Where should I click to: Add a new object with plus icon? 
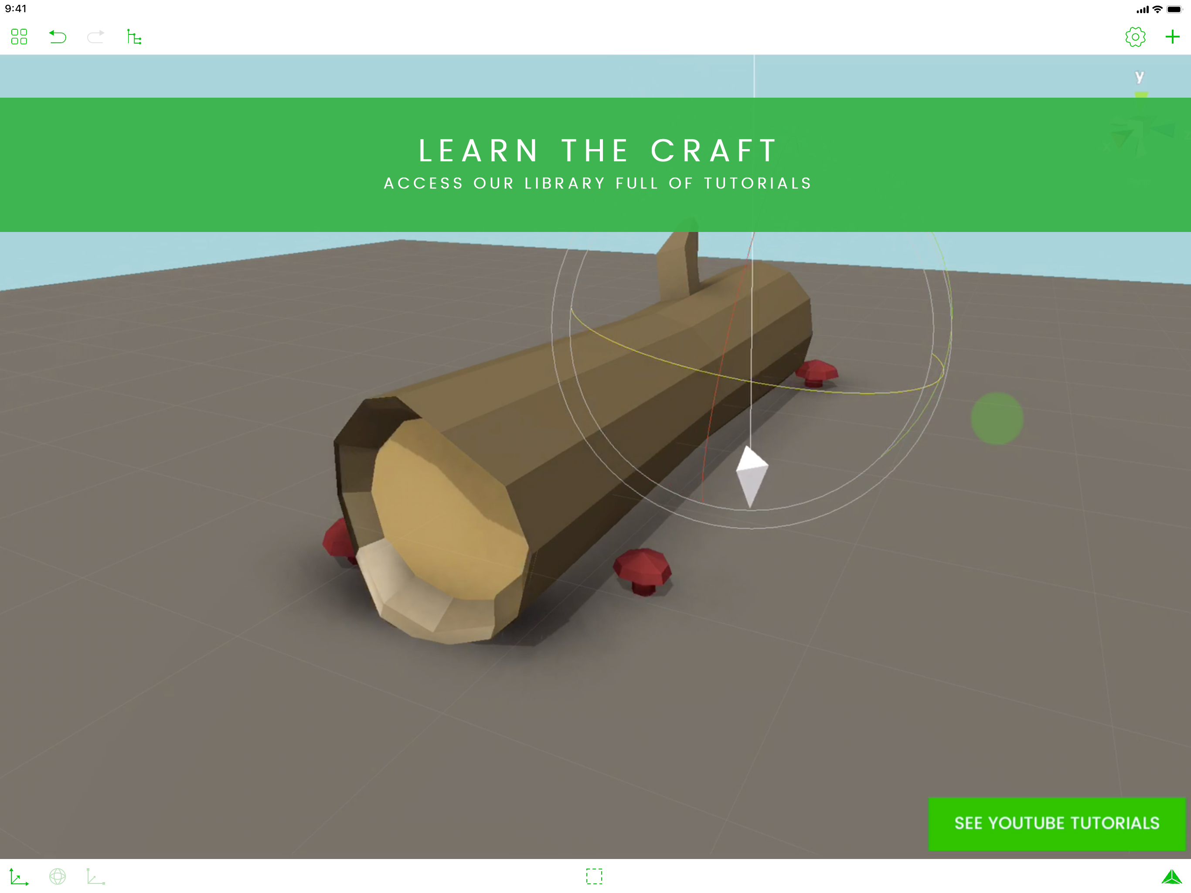[1172, 37]
